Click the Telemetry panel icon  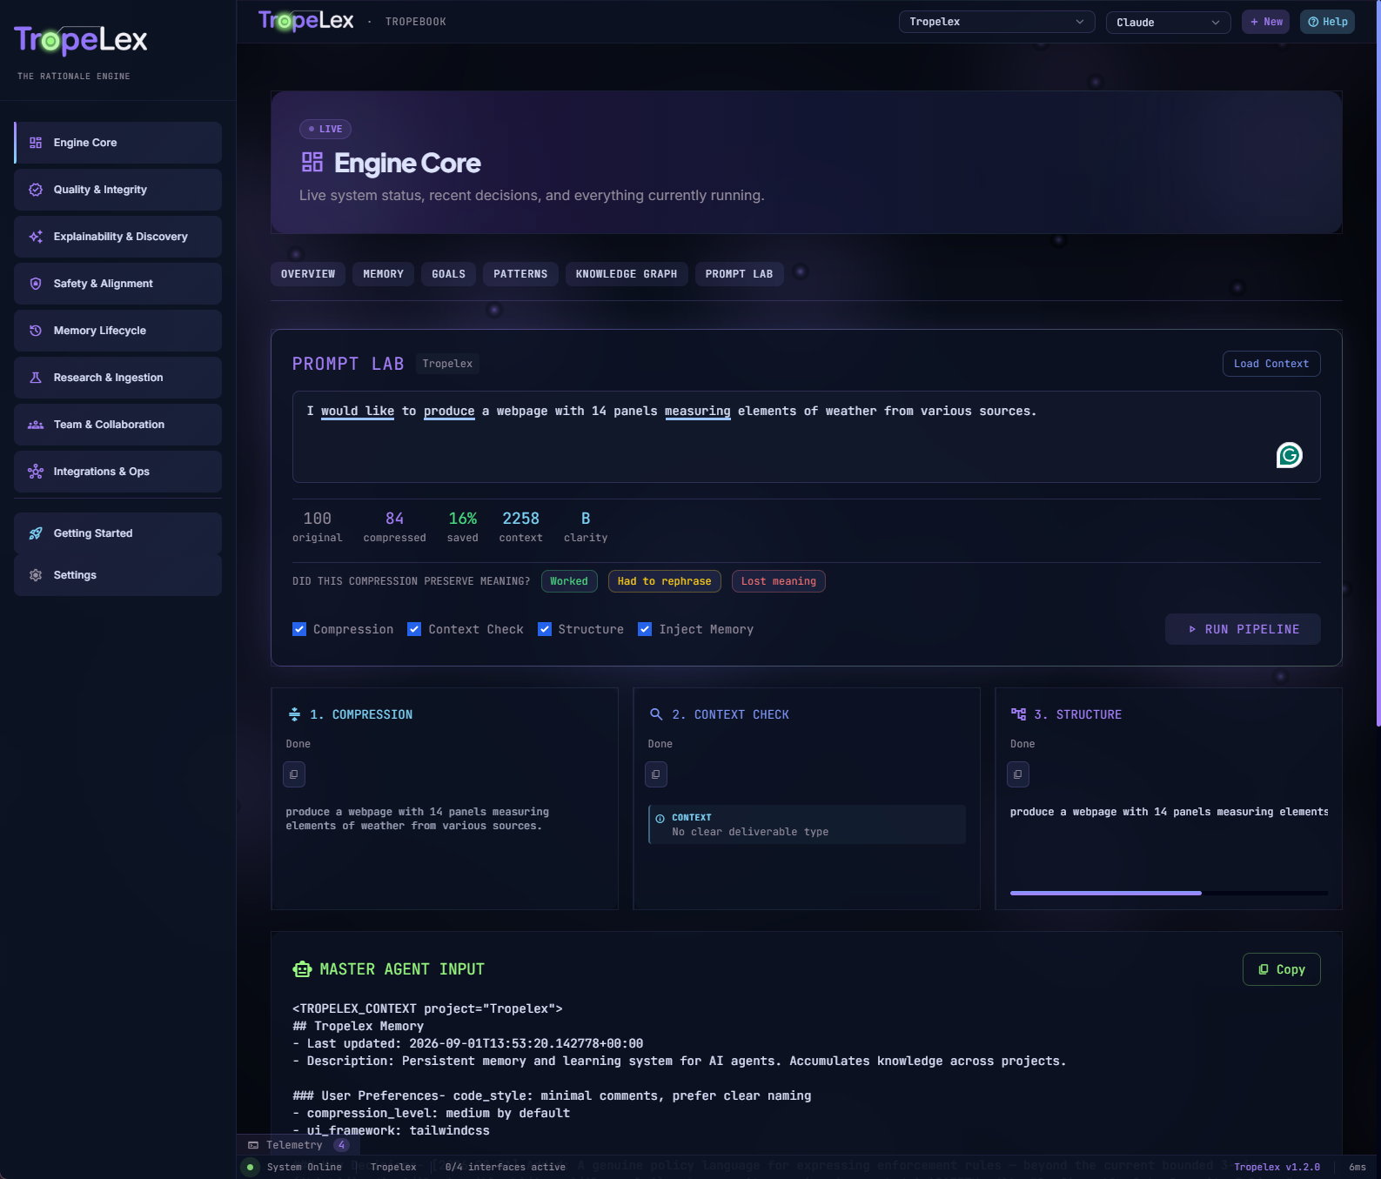253,1145
